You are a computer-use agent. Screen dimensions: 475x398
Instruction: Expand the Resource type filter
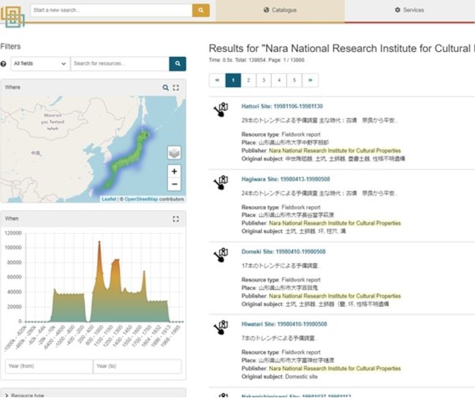29,395
